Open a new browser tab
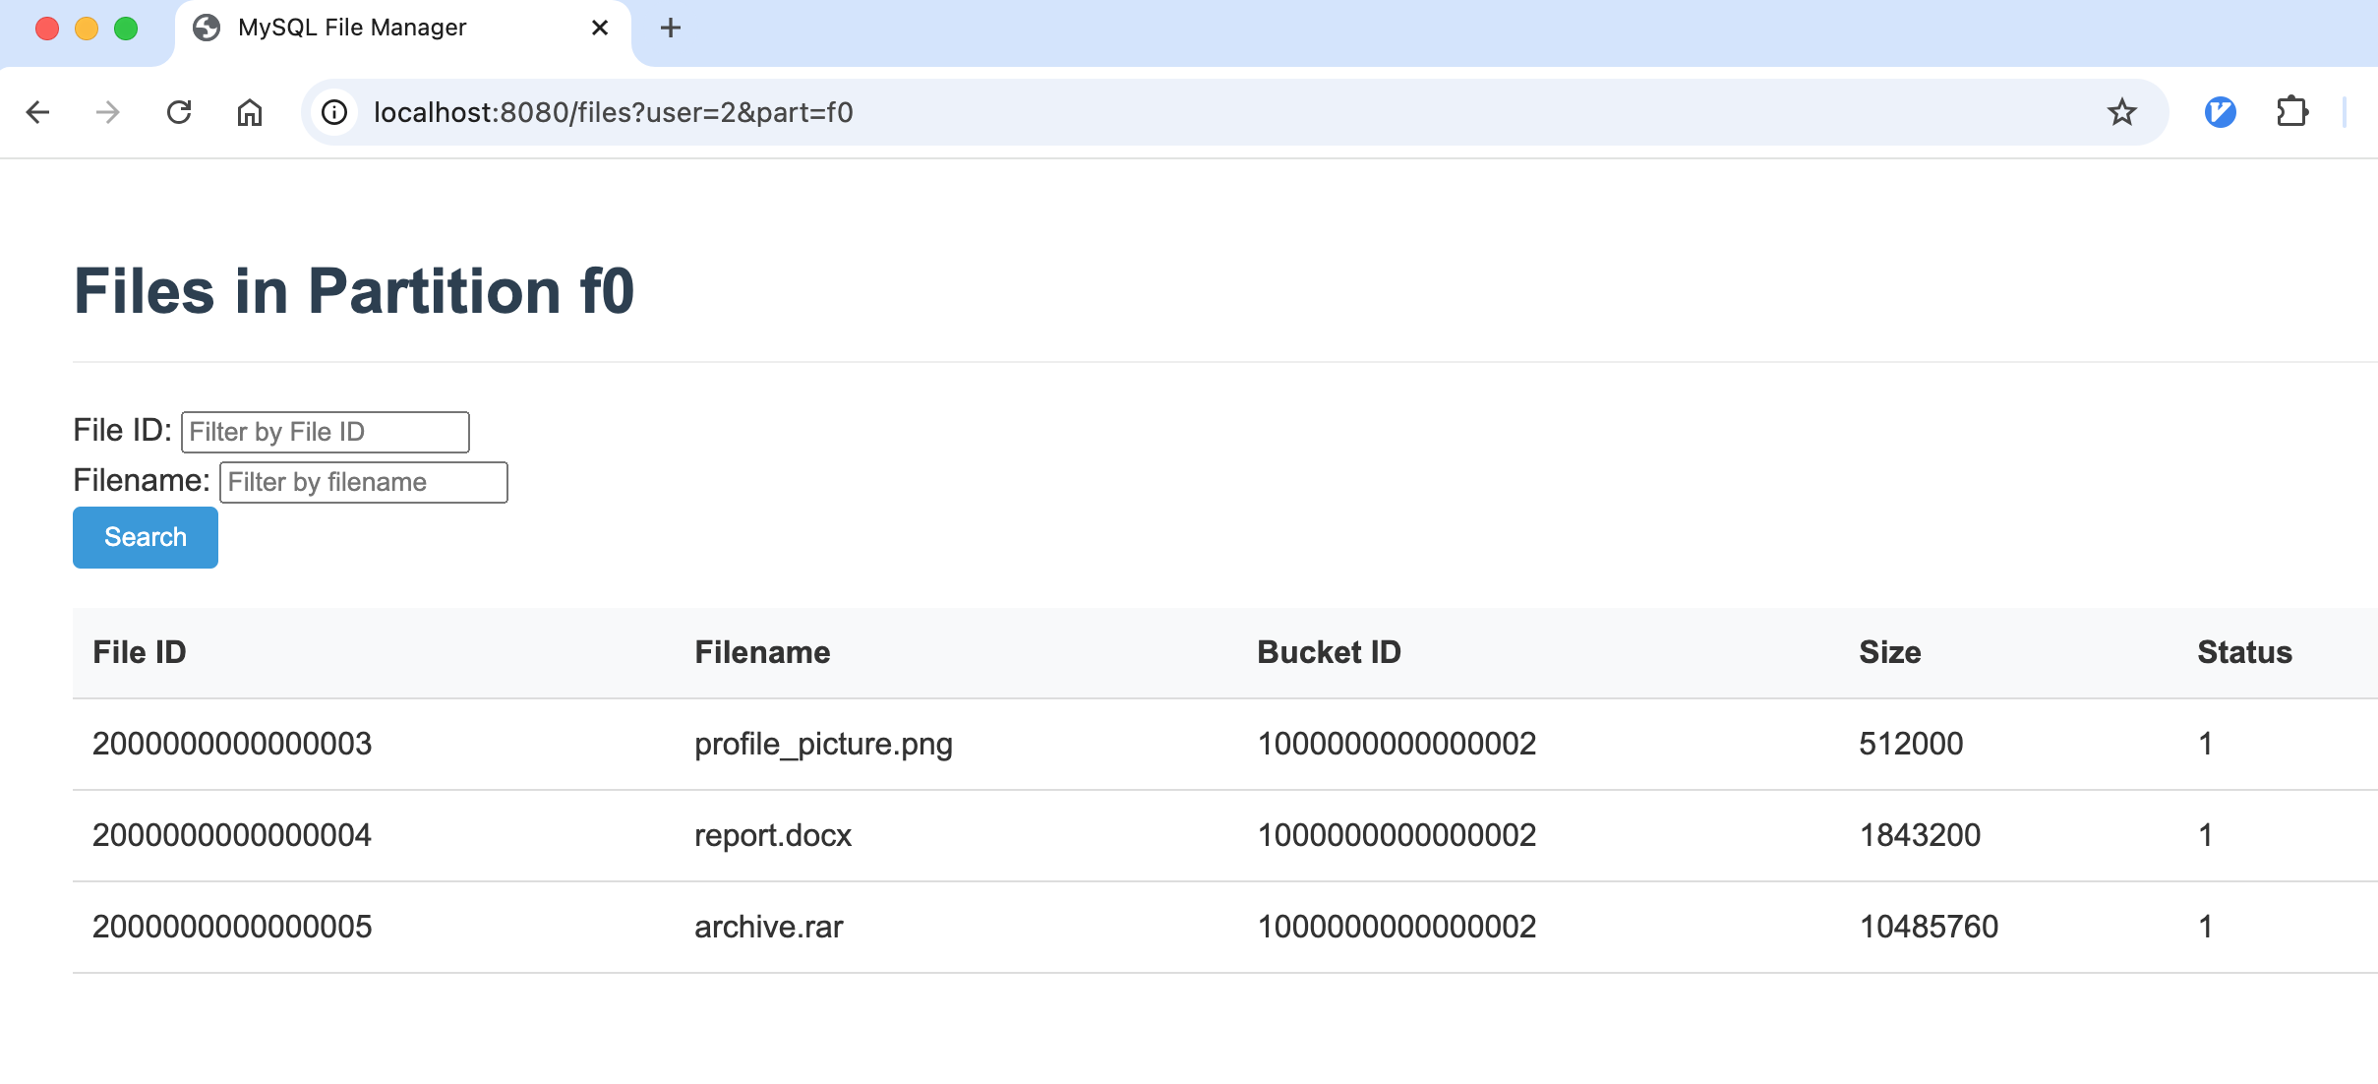The width and height of the screenshot is (2378, 1084). pyautogui.click(x=671, y=28)
